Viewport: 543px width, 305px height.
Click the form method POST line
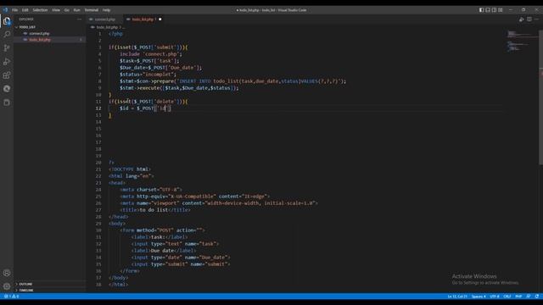[x=162, y=230]
